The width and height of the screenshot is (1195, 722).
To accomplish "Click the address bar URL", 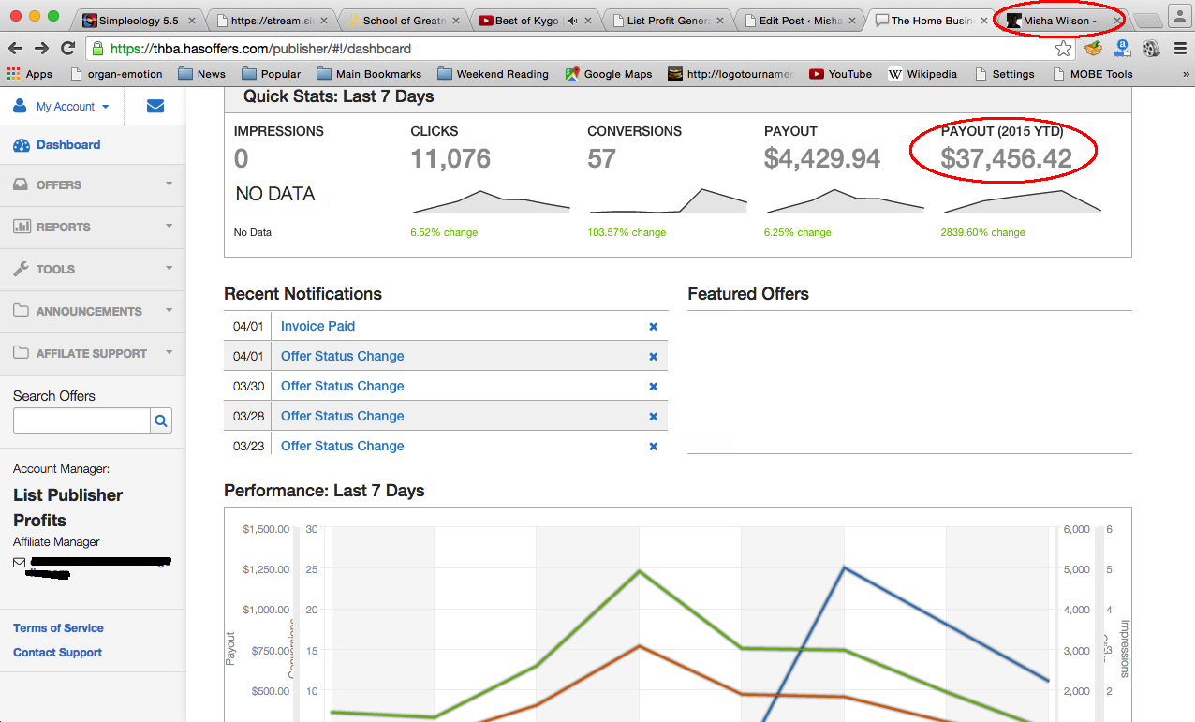I will [260, 49].
